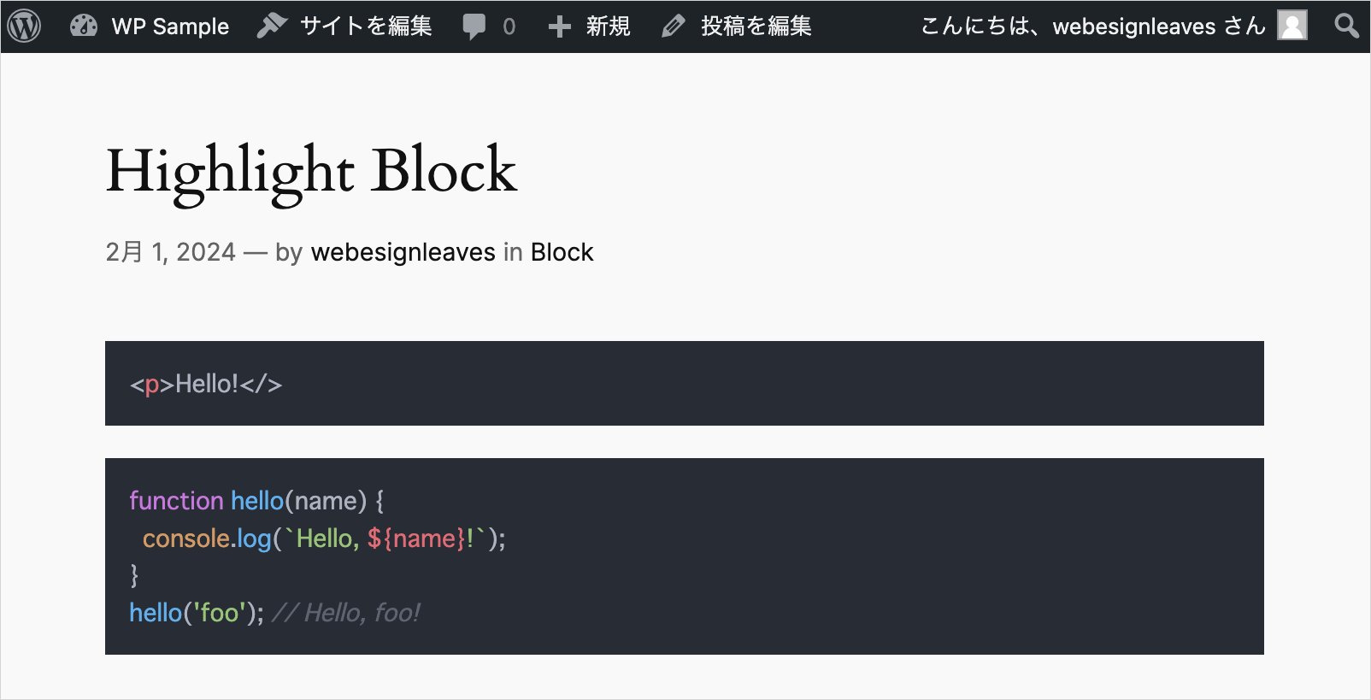
Task: Open the dashboard gauge icon
Action: [84, 26]
